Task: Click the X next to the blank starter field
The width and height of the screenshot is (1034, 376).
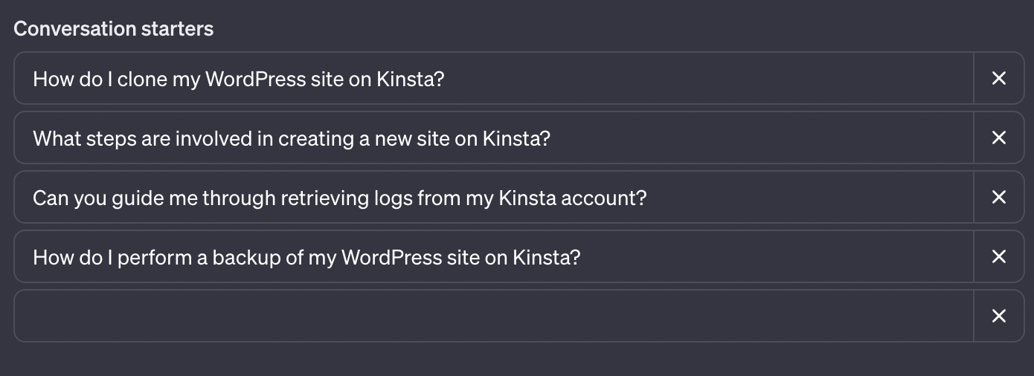Action: (998, 316)
